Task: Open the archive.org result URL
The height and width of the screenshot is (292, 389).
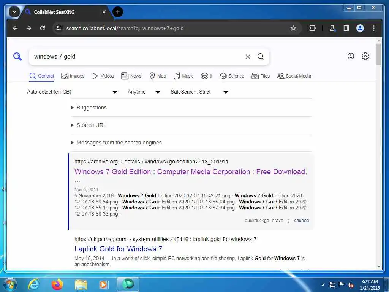Action: coord(151,162)
